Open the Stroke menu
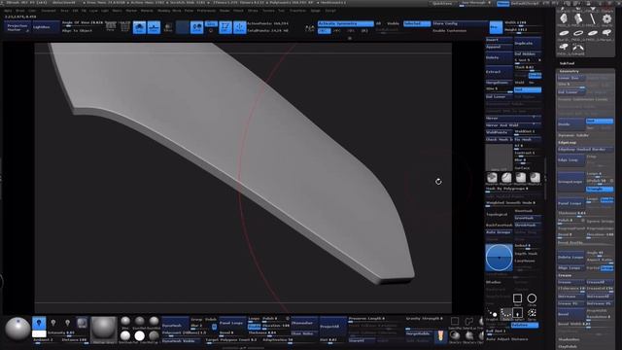 point(253,11)
